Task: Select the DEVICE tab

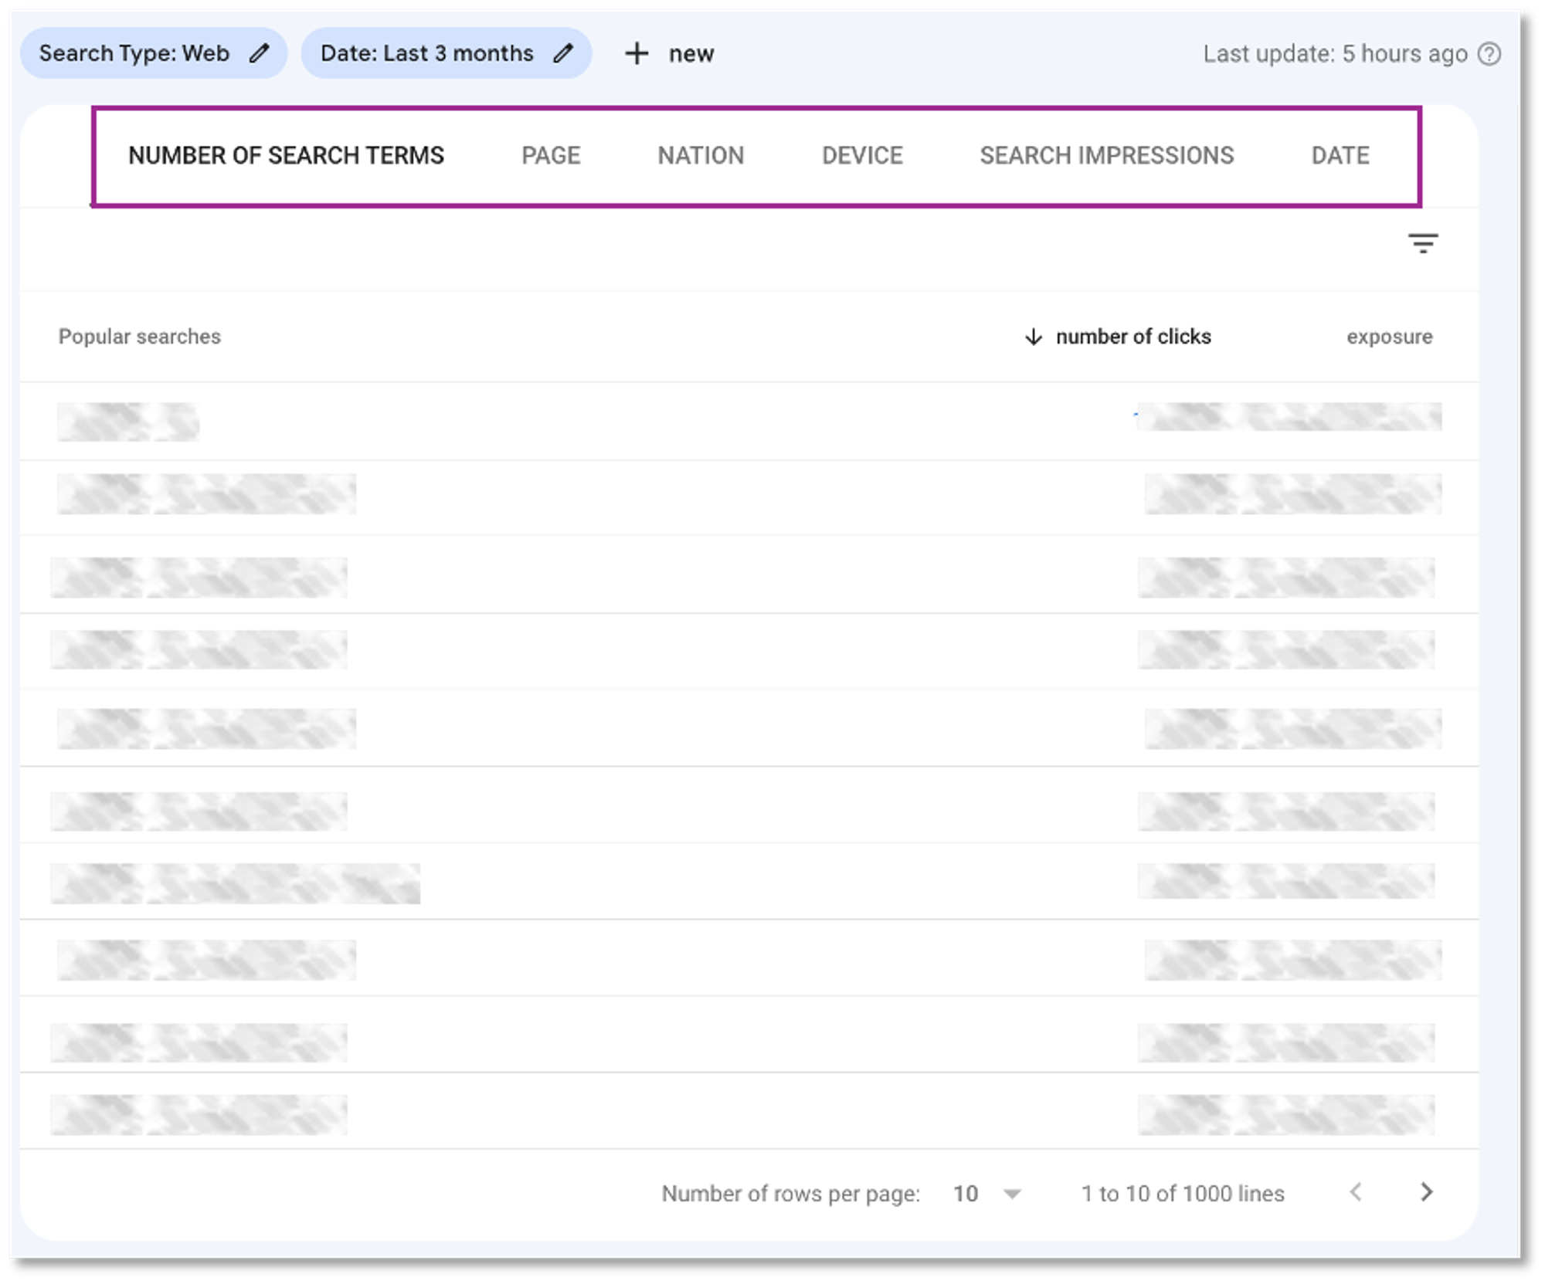Action: (862, 156)
